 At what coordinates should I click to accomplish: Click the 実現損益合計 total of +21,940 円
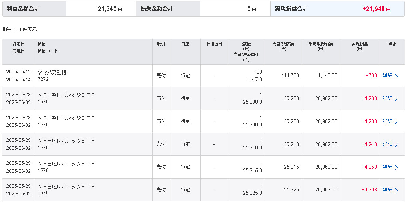pyautogui.click(x=376, y=9)
